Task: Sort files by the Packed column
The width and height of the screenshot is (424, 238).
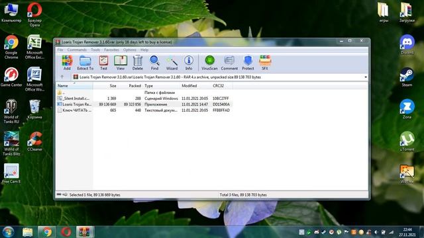Action: 131,86
